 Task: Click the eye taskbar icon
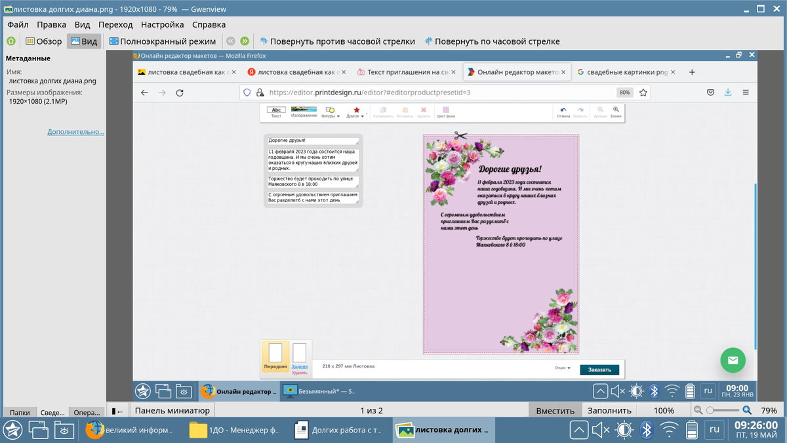coord(64,430)
